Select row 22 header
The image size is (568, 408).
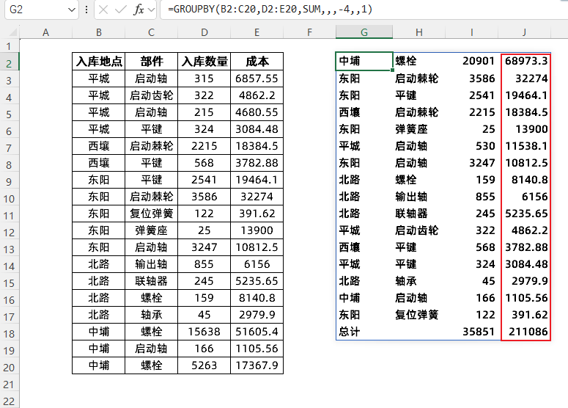10,401
